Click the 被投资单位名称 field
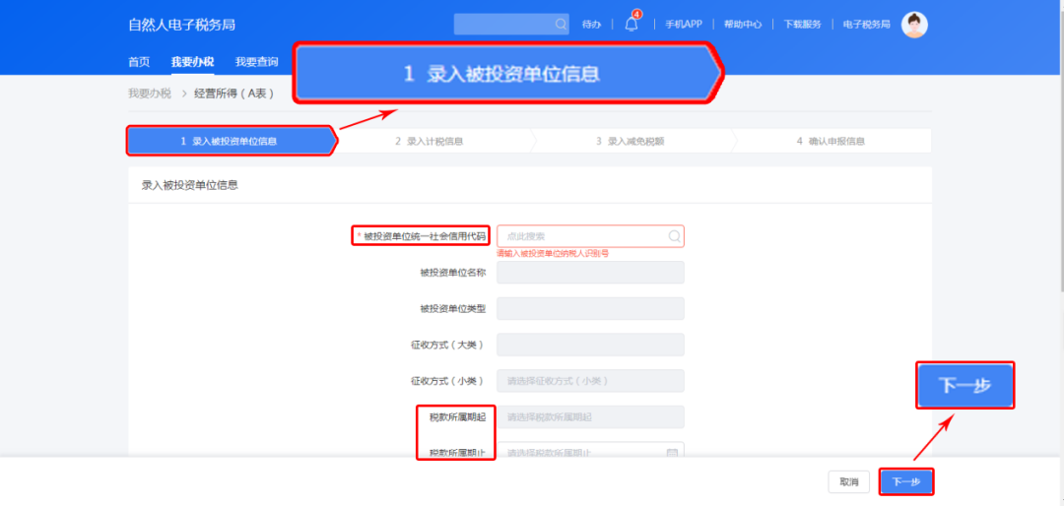This screenshot has width=1064, height=506. point(590,272)
